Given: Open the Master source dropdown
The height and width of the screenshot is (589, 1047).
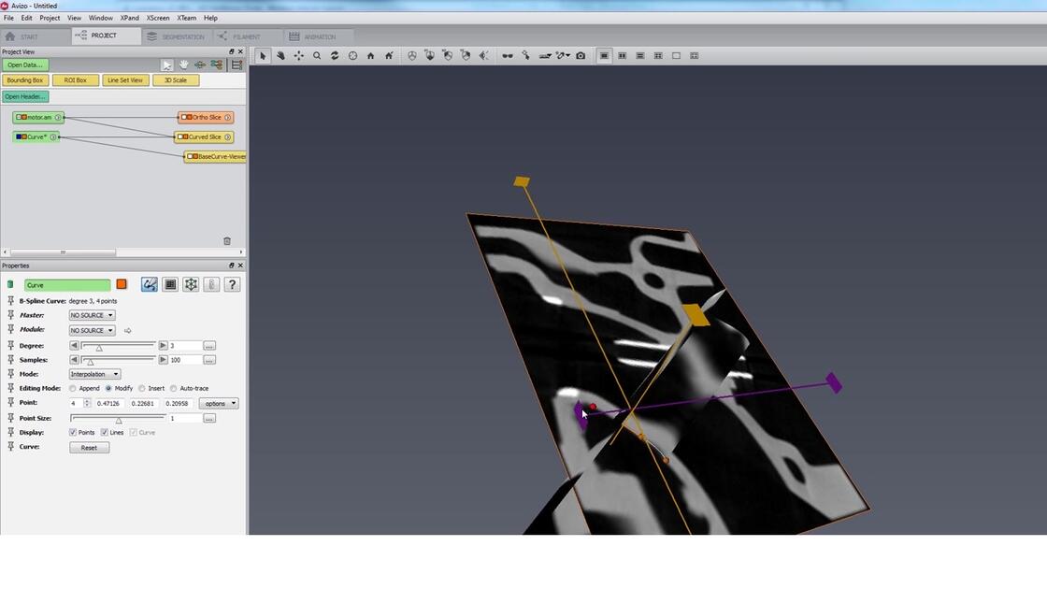Looking at the screenshot, I should pyautogui.click(x=93, y=315).
